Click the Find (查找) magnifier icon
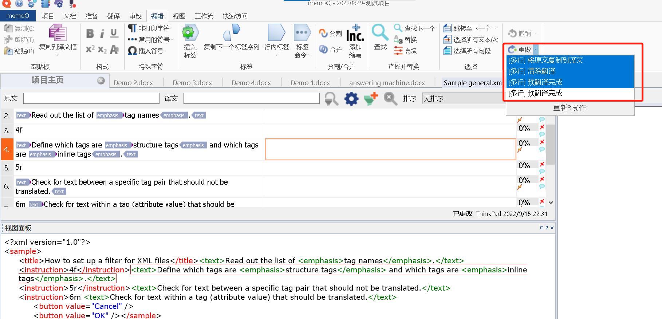662x319 pixels. [380, 32]
